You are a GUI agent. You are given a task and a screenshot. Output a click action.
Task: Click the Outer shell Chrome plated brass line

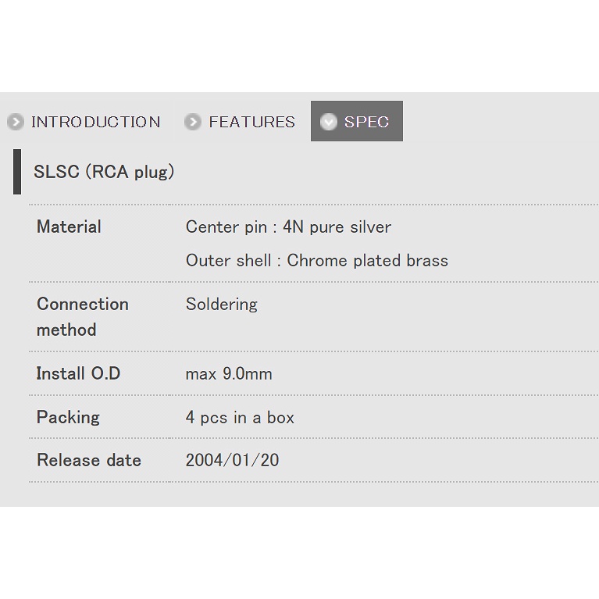tap(316, 261)
